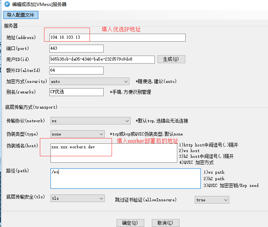268x227 pixels.
Task: Focus the 端口(port) field showing 443
Action: (76, 49)
